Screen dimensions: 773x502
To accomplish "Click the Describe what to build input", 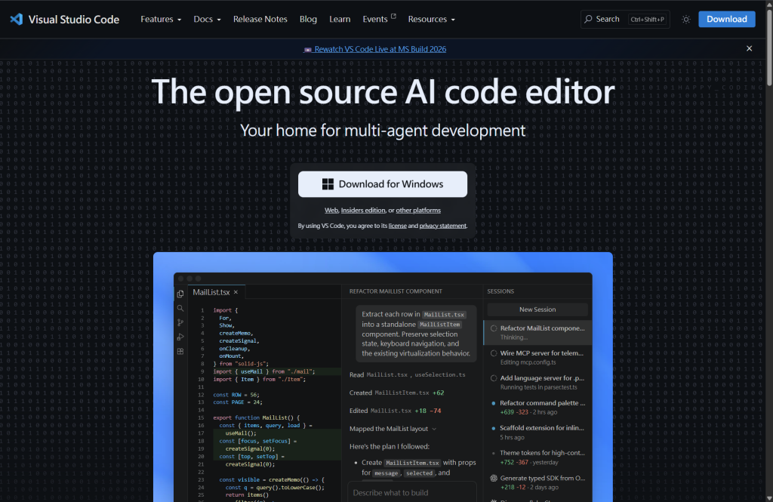I will (412, 493).
